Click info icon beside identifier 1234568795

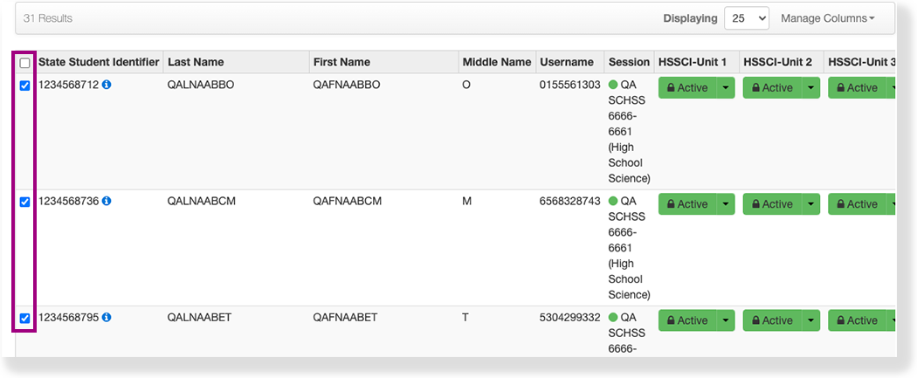[x=107, y=317]
